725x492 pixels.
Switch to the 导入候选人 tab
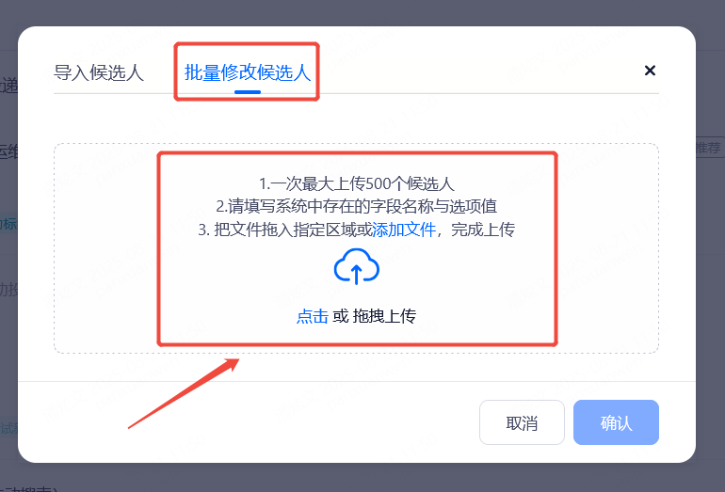tap(99, 73)
